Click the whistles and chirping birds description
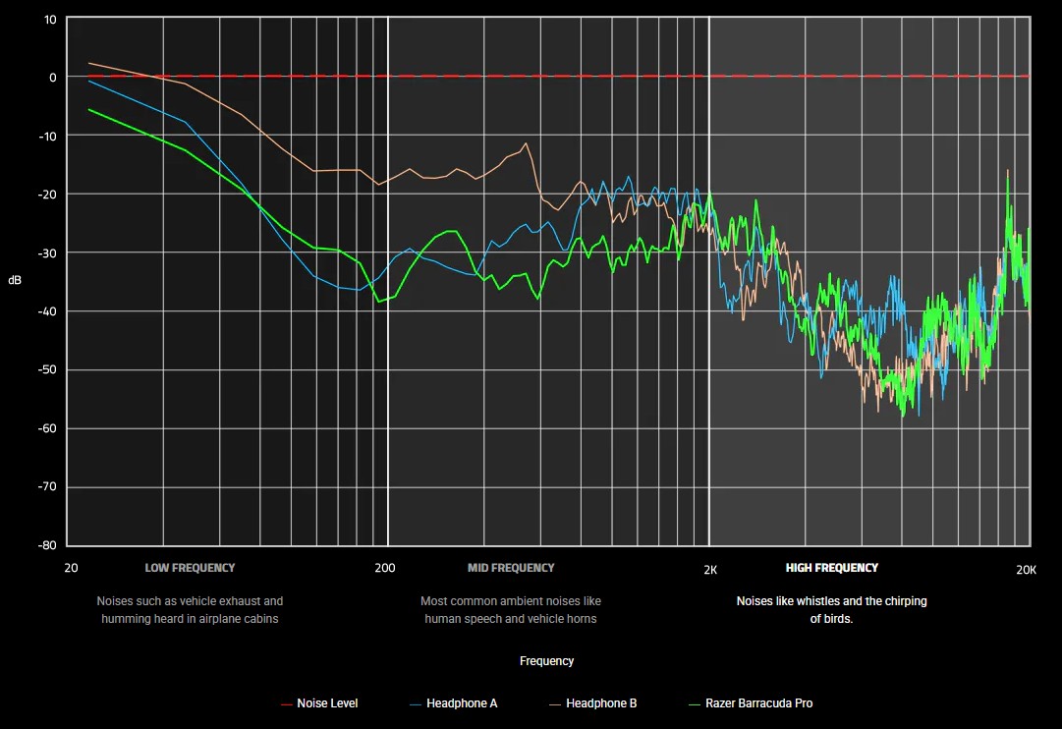Screen dimensions: 1062x729 point(832,610)
